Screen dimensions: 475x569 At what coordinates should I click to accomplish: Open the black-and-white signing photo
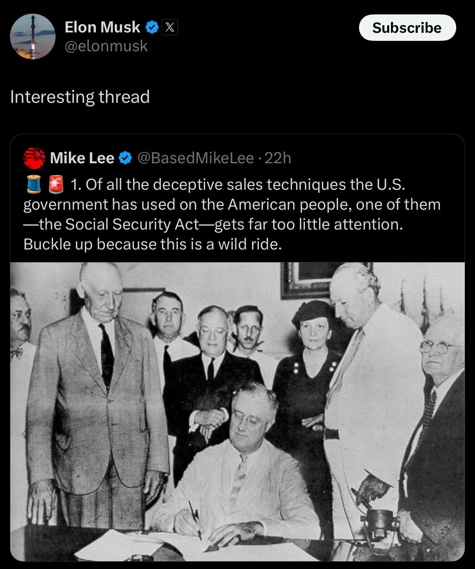point(237,412)
